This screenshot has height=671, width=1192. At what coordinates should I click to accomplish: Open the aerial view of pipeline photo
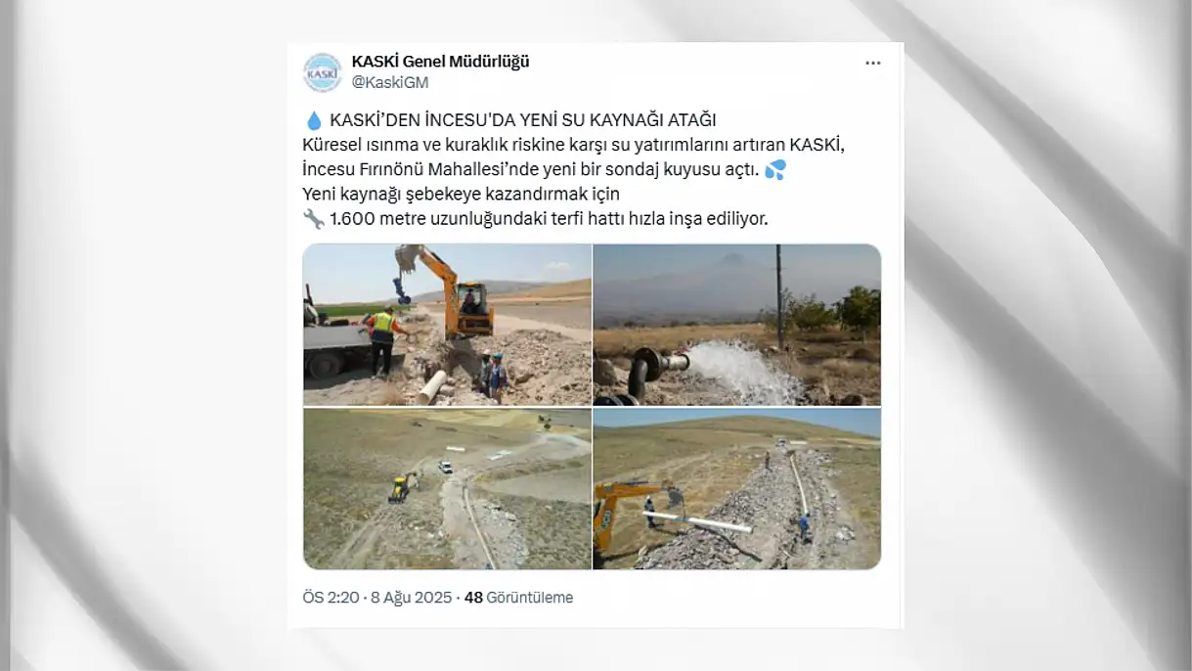[x=447, y=489]
